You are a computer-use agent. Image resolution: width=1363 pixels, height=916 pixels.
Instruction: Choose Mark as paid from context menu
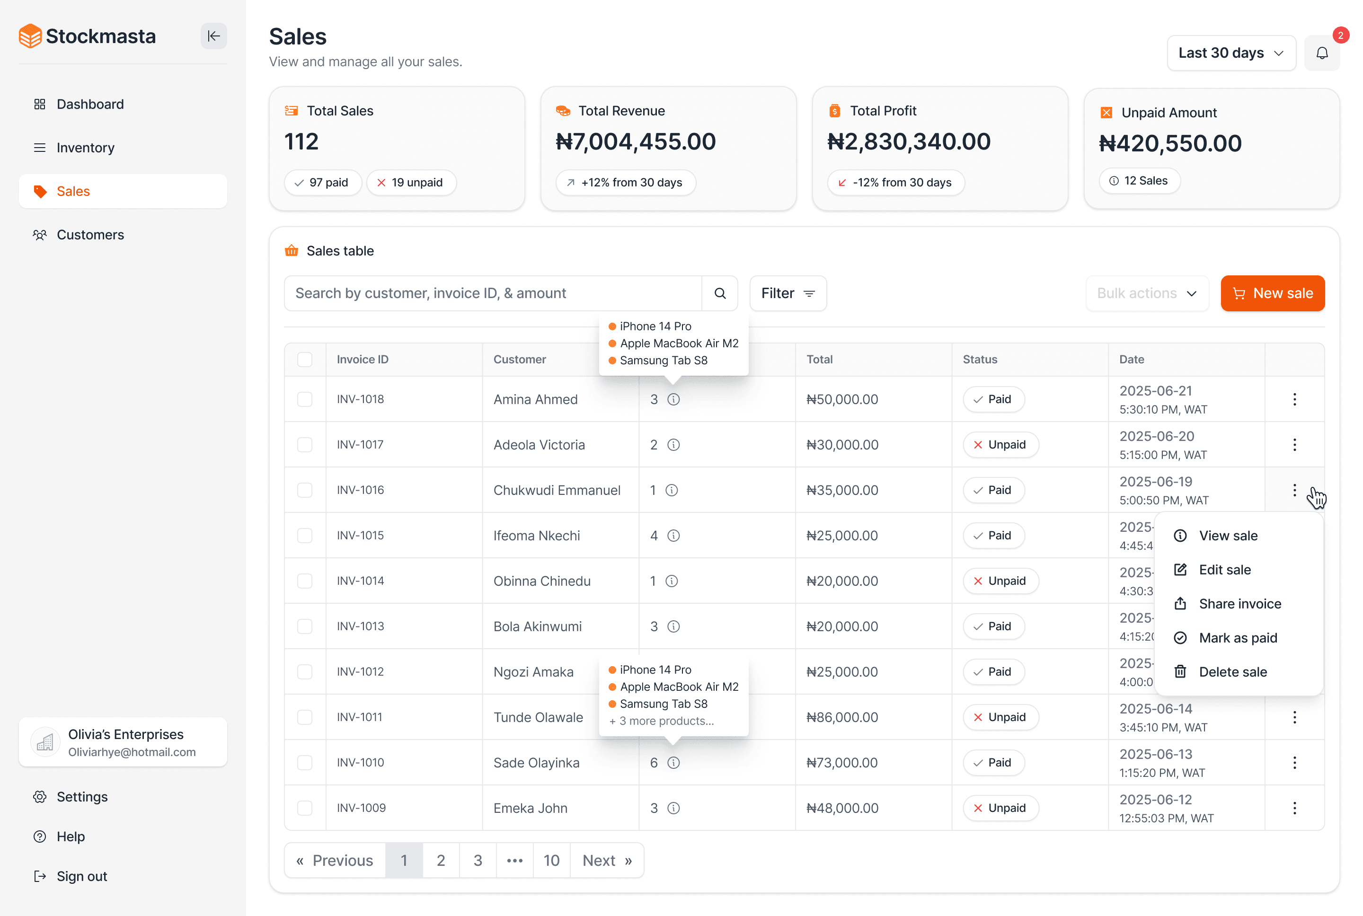[1238, 638]
